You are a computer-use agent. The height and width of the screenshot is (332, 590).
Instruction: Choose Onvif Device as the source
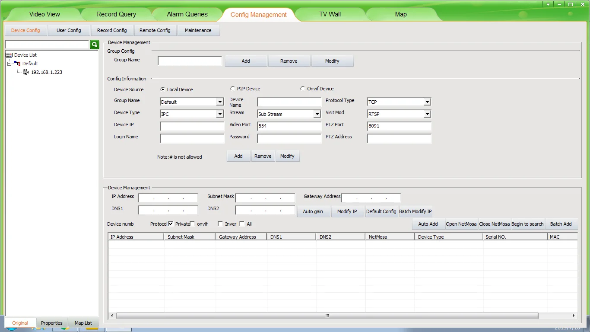pos(303,89)
